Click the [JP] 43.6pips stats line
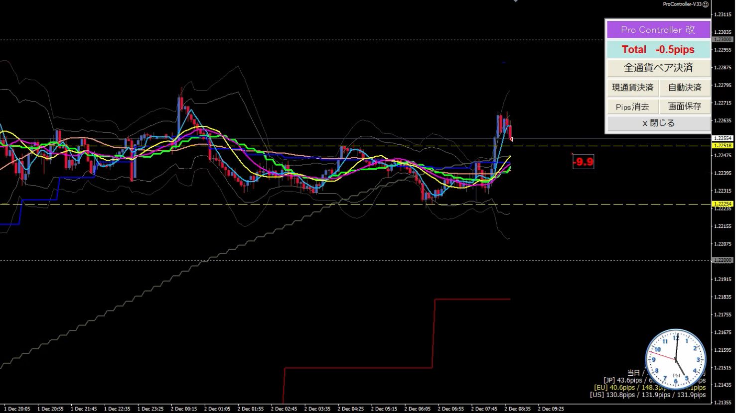 (654, 380)
